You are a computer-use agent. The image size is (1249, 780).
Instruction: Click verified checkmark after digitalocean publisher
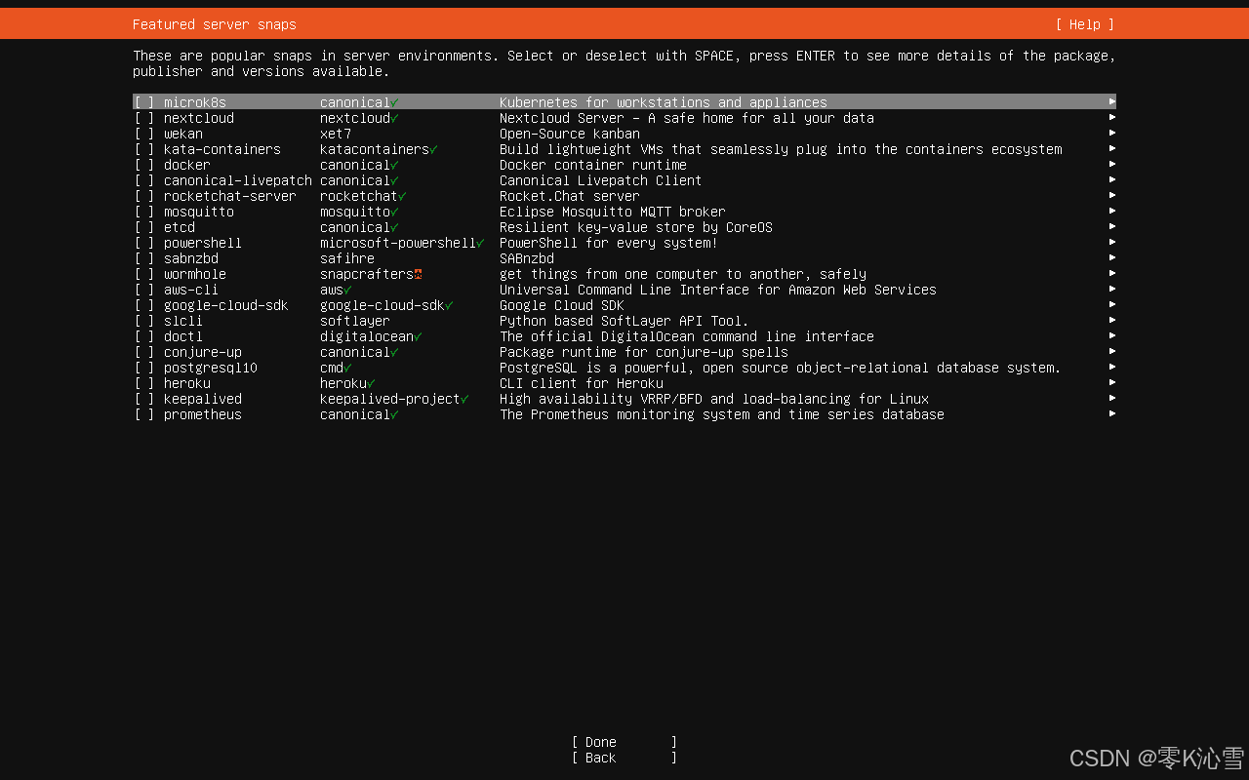pos(418,336)
